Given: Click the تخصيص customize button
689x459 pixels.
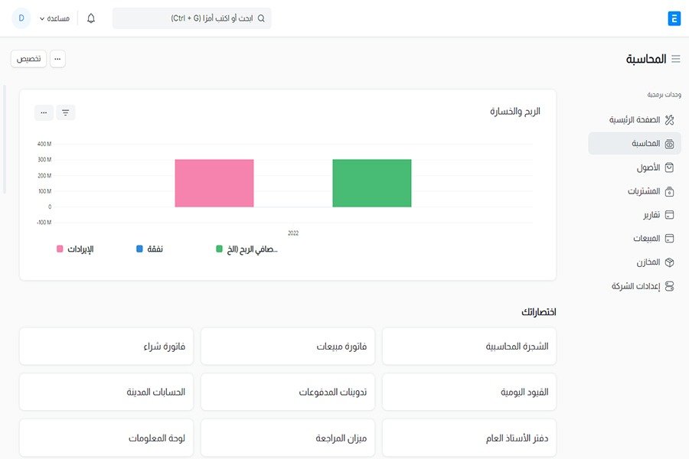Looking at the screenshot, I should [x=28, y=59].
